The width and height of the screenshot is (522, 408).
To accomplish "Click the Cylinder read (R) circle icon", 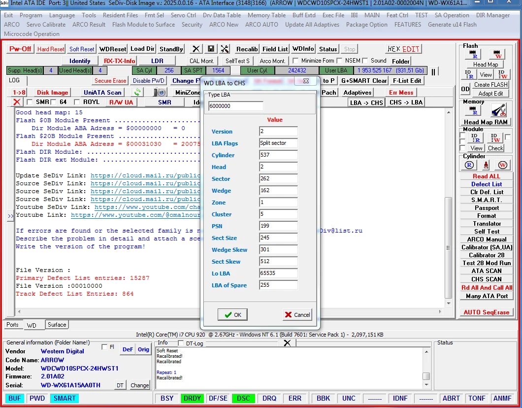I will [469, 165].
